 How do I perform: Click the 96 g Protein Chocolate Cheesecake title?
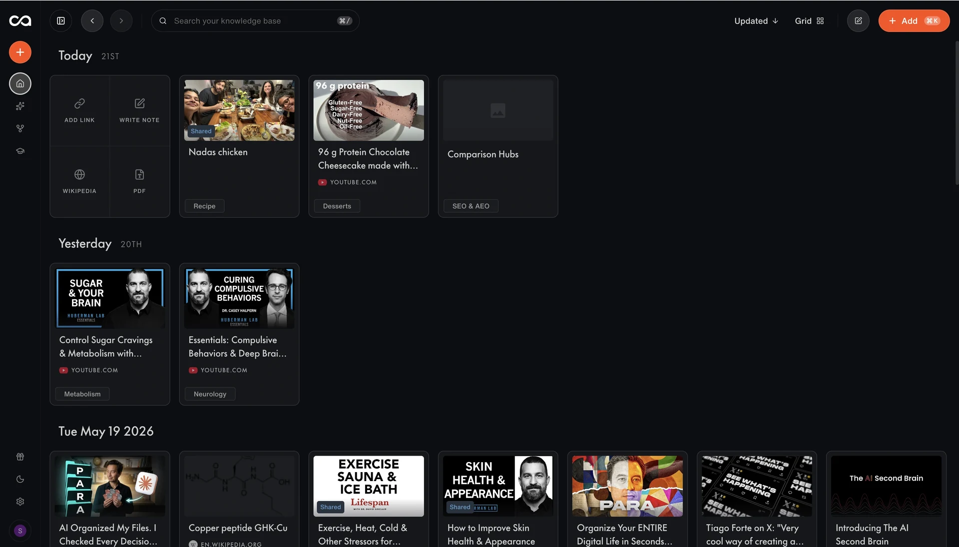(368, 159)
